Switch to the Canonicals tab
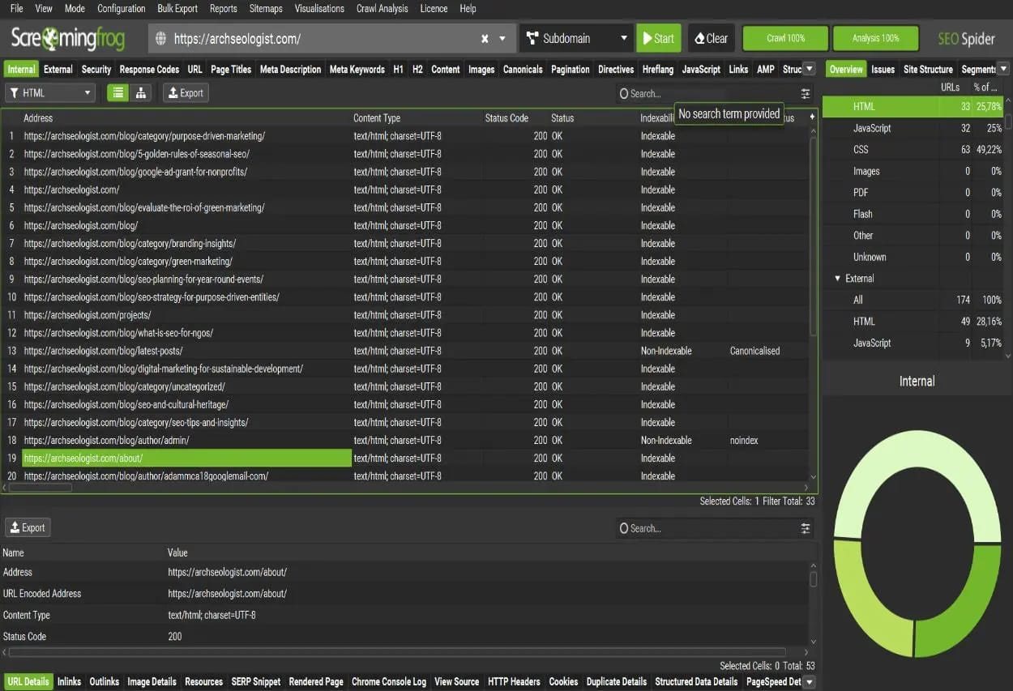The image size is (1013, 691). click(523, 70)
